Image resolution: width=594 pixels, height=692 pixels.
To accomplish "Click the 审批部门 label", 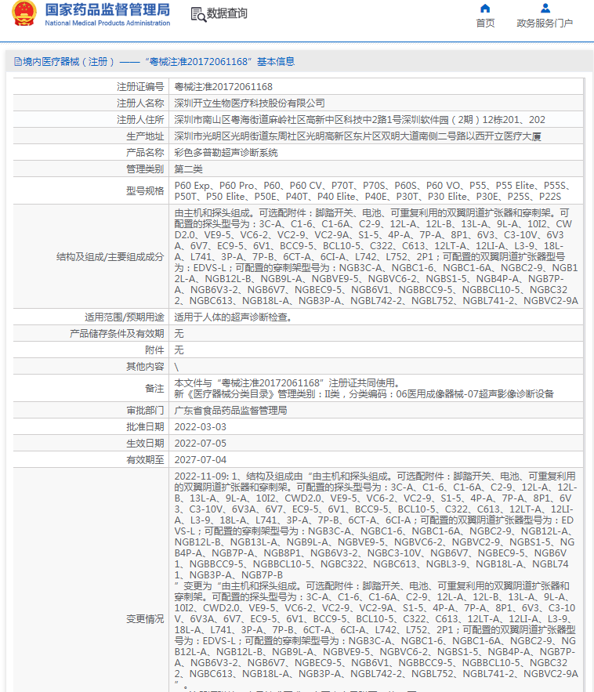I will point(145,411).
